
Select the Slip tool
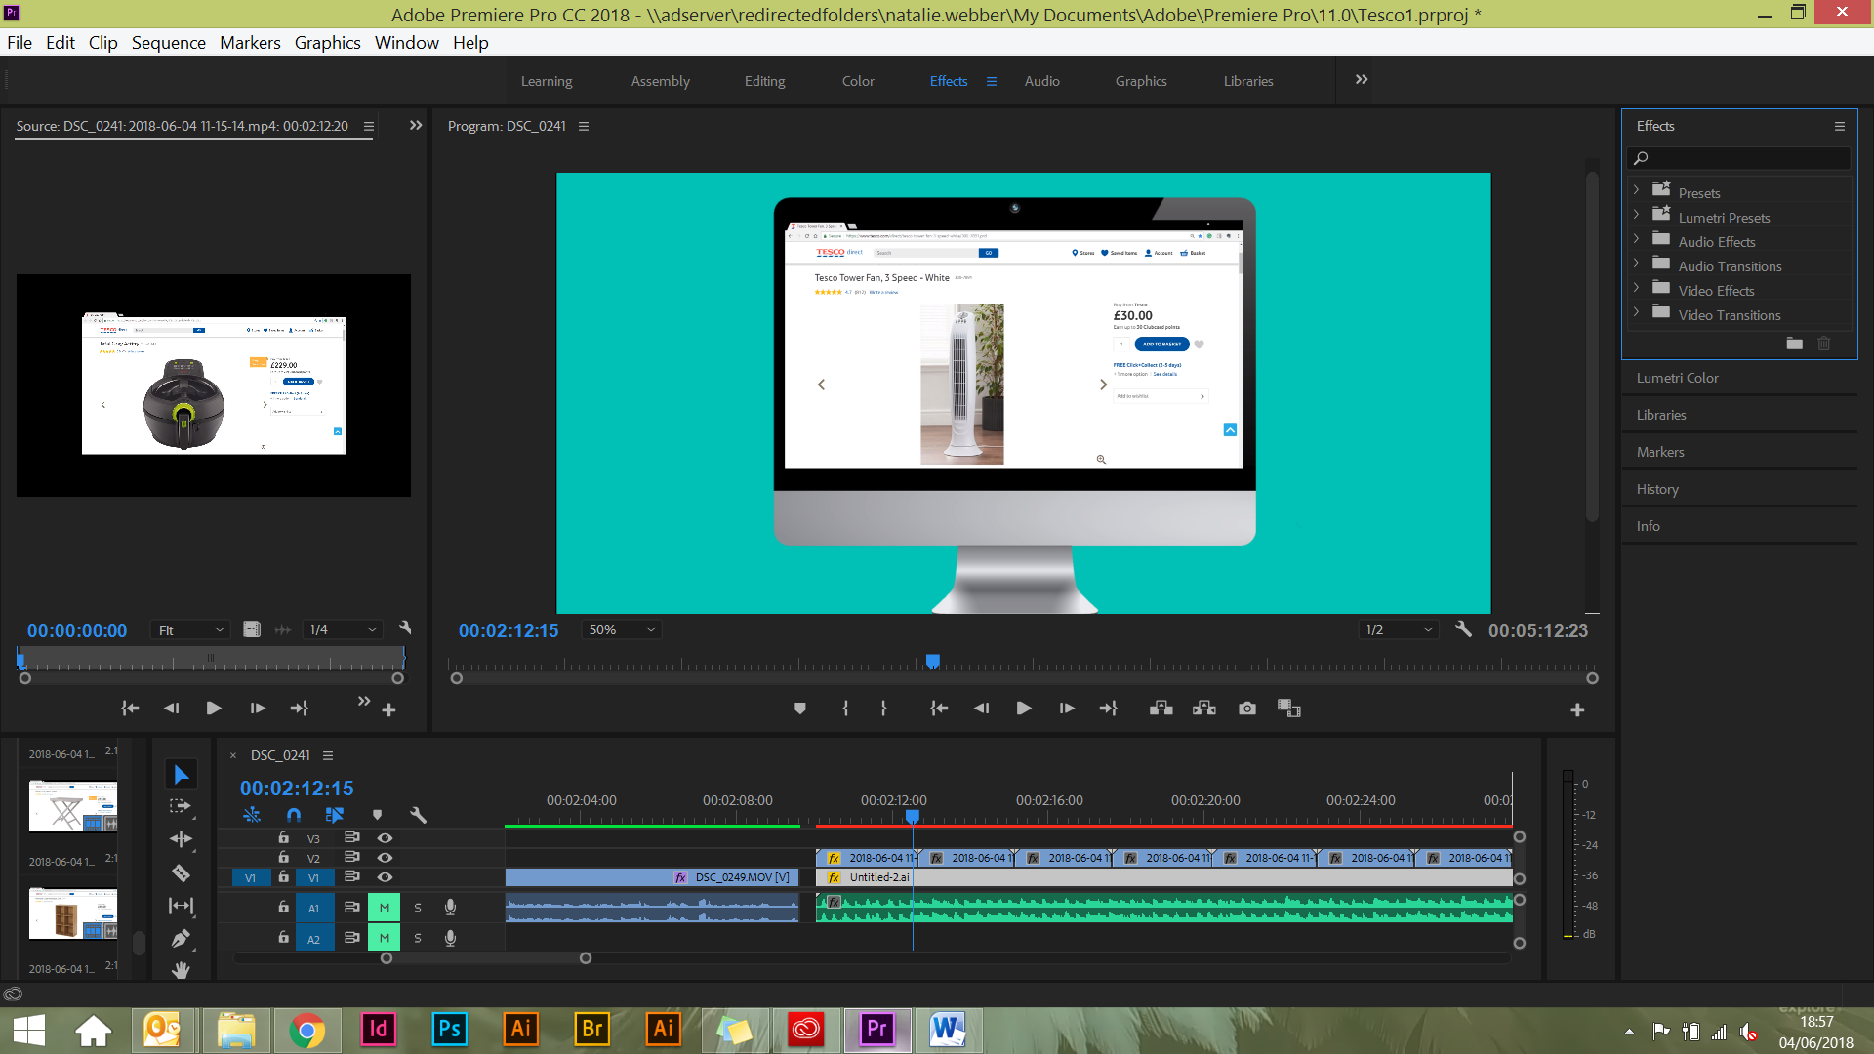[182, 906]
